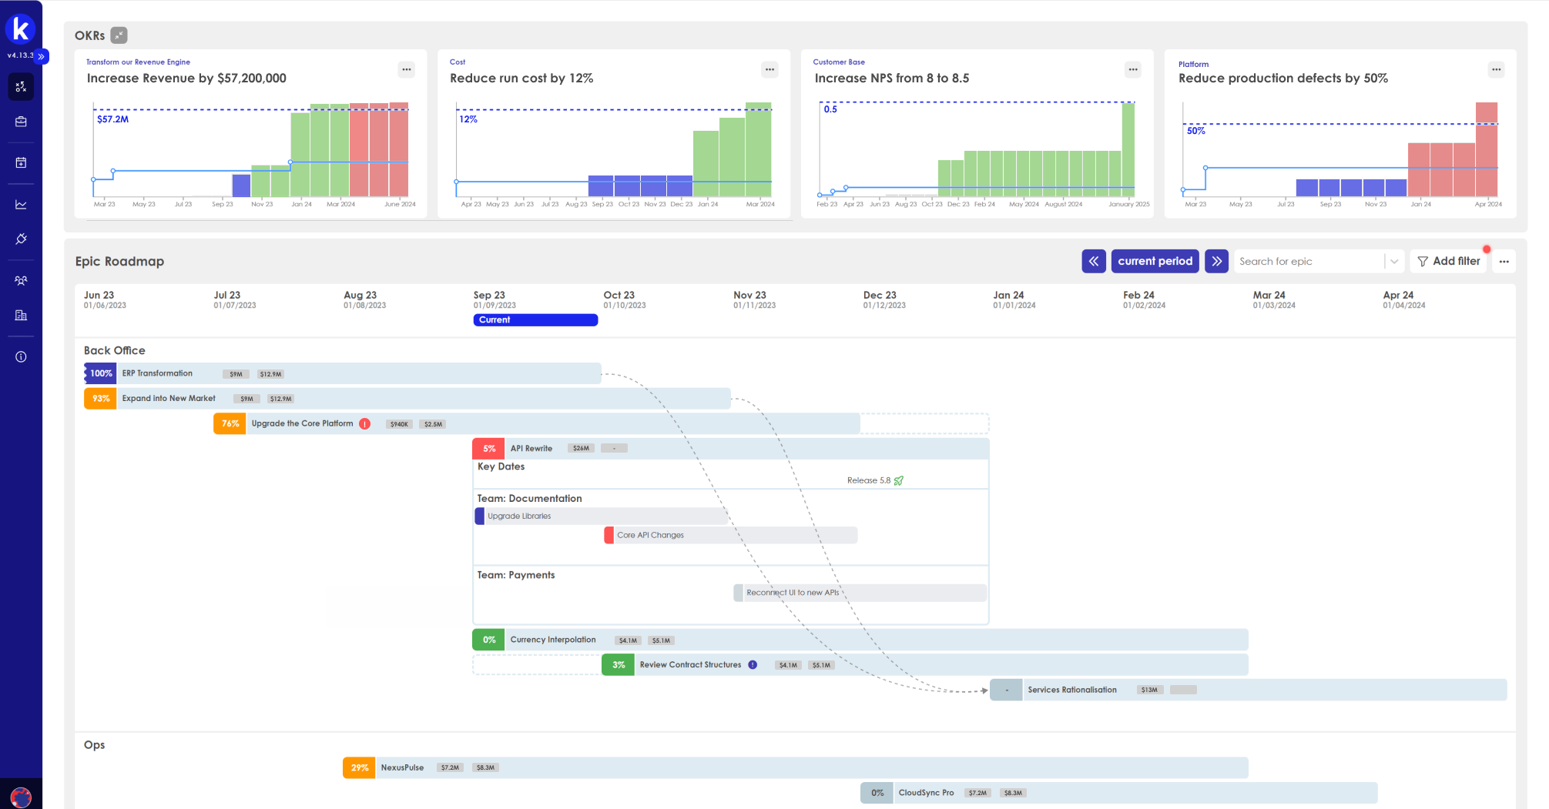Open options menu for Reduce production defects card

pos(1496,70)
